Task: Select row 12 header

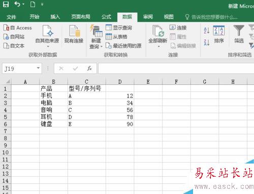Action: point(6,167)
